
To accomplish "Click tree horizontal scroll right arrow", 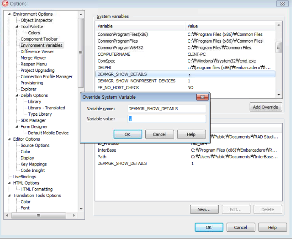I will point(74,215).
